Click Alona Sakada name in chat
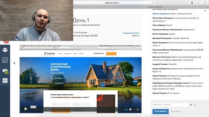 159,25
